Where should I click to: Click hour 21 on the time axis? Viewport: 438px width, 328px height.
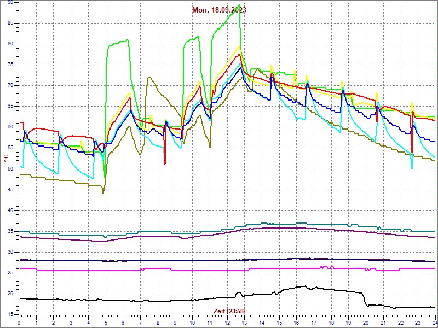(383, 323)
